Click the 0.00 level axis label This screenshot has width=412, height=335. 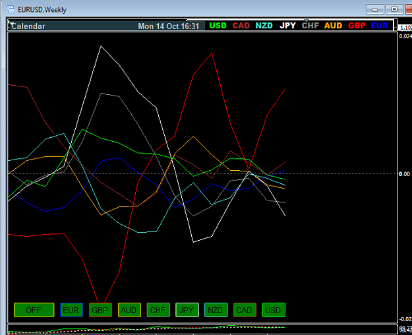[x=404, y=174]
